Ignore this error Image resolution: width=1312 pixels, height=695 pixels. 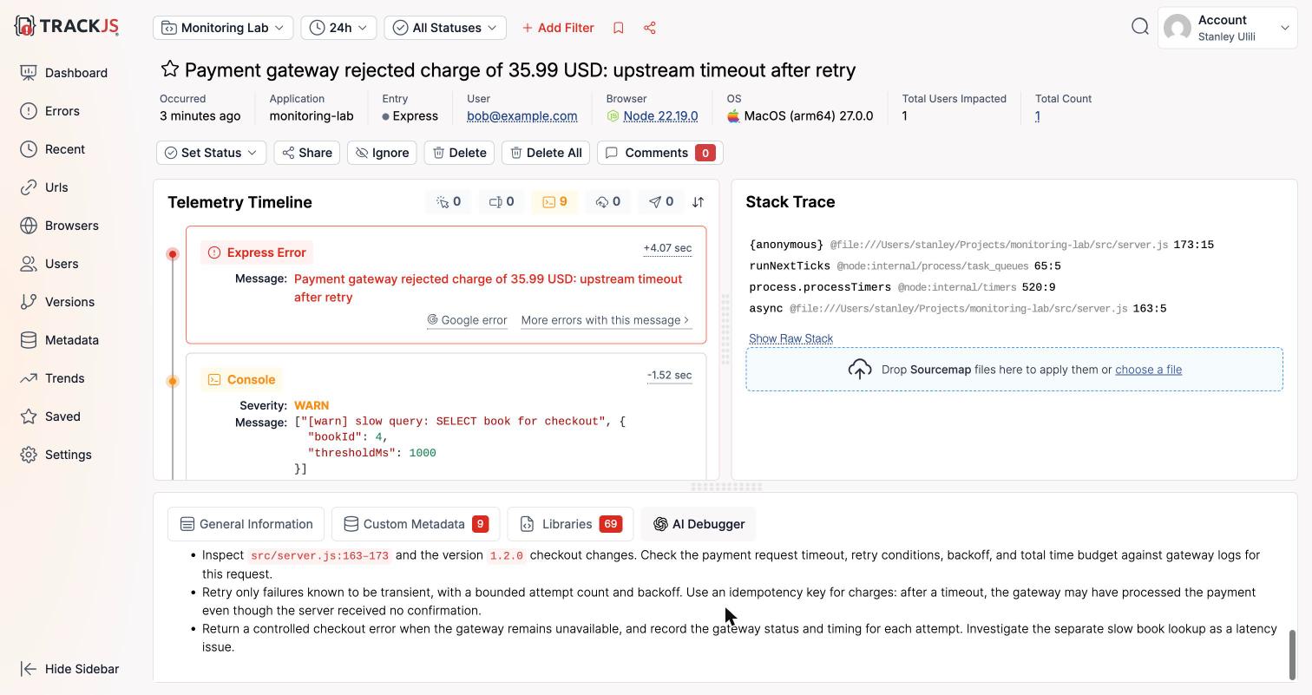[x=382, y=153]
